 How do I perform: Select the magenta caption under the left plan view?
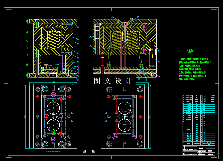tap(53, 152)
